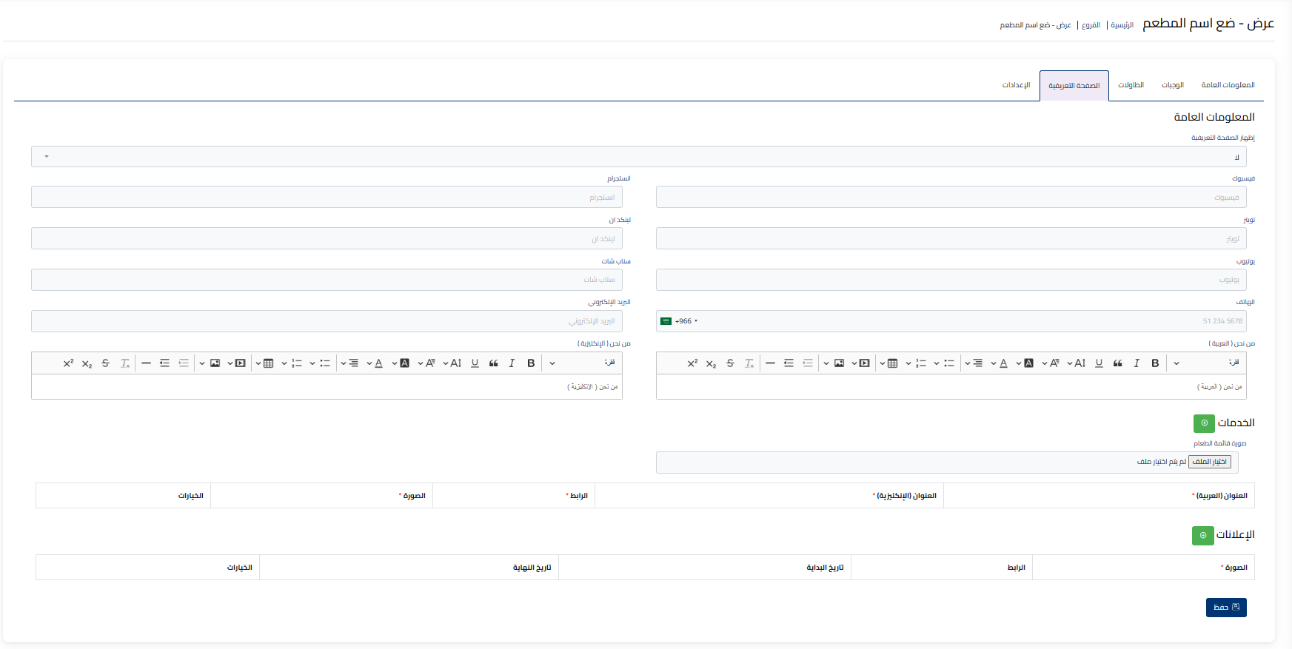Insert block quote in English about editor
This screenshot has width=1292, height=649.
493,363
